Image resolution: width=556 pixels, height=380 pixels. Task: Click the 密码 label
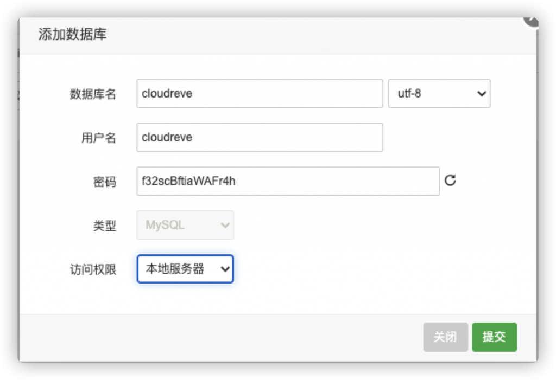[x=104, y=182]
